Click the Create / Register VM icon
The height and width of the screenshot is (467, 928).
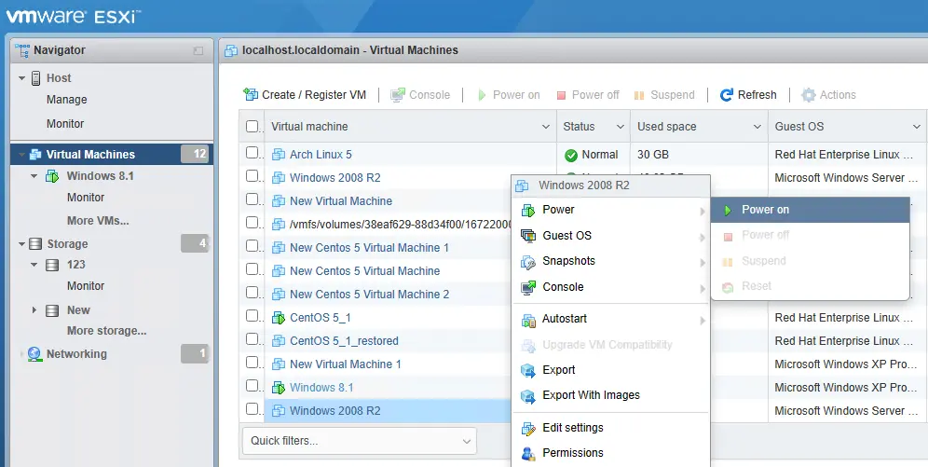click(250, 95)
